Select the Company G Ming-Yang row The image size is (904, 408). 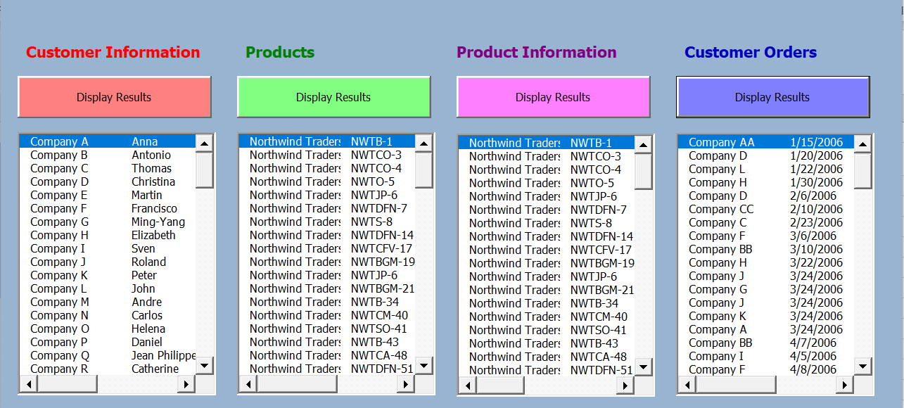[x=108, y=222]
